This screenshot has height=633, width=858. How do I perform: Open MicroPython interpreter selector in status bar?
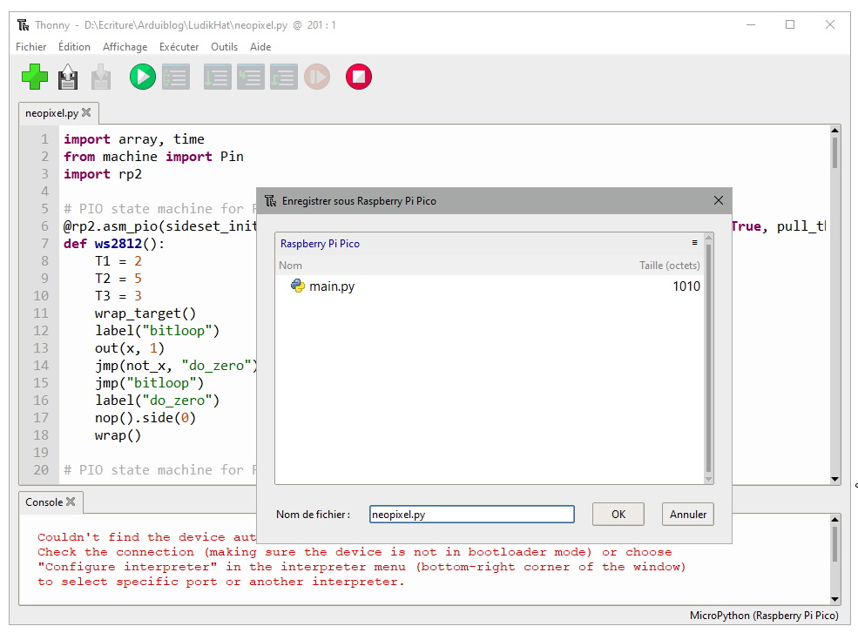point(763,616)
